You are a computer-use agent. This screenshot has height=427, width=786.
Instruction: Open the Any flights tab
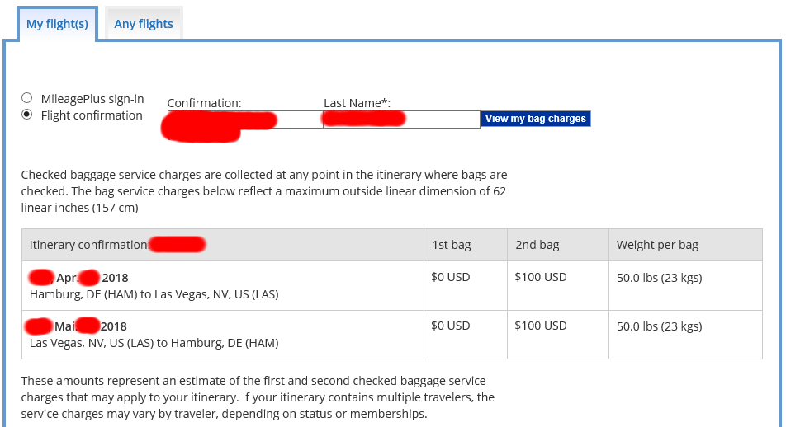(144, 24)
